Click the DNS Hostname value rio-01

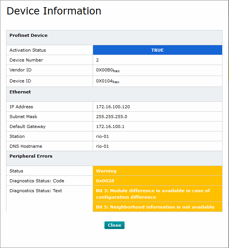click(103, 146)
